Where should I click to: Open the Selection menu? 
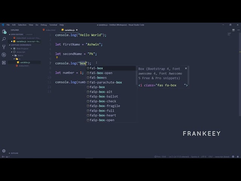[22, 25]
